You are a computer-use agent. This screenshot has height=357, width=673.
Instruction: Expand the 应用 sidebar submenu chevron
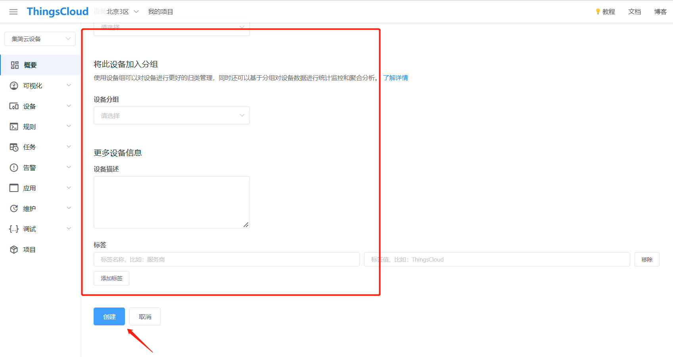coord(69,188)
